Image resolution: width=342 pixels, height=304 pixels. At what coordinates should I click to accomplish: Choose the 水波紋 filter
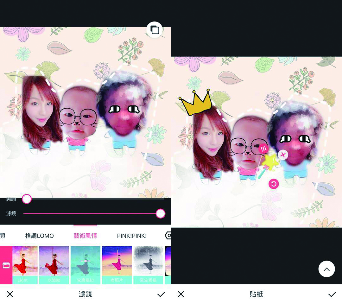click(54, 264)
